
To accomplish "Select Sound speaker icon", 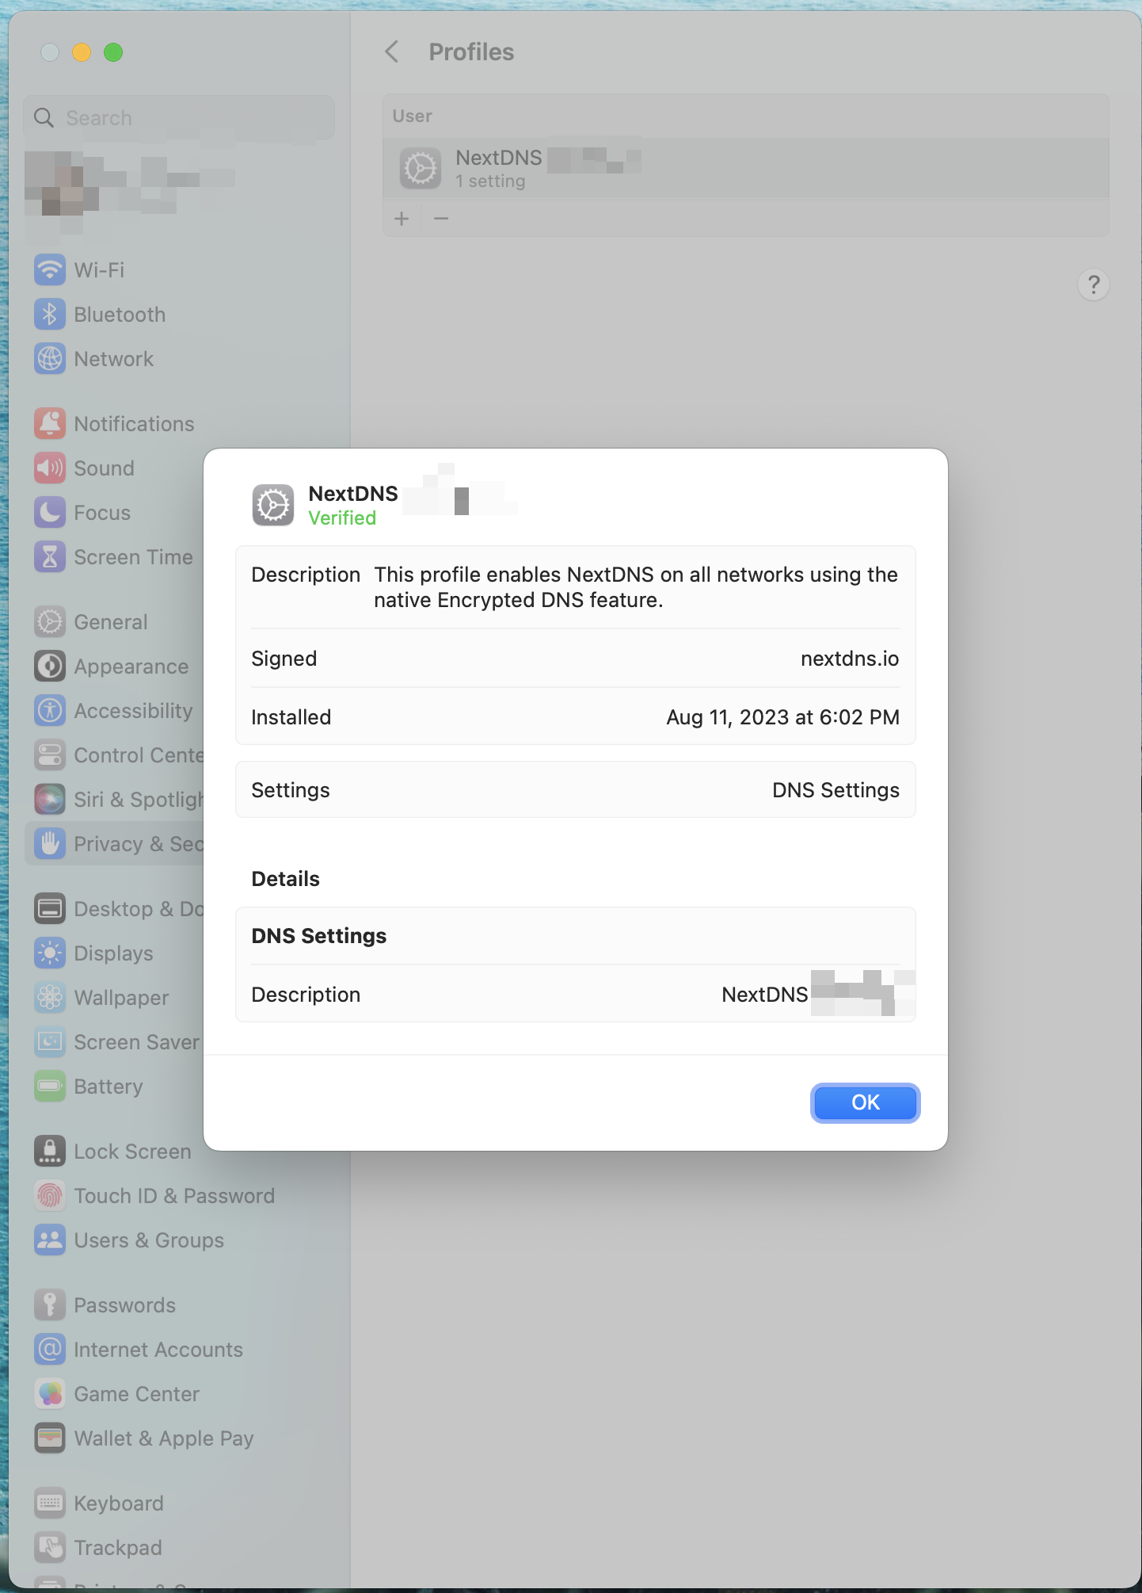I will point(50,468).
